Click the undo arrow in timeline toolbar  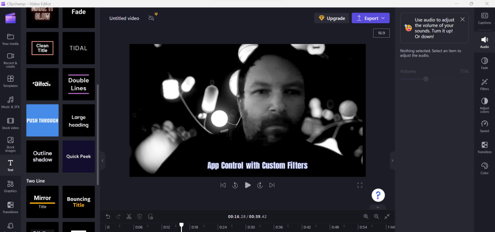[x=108, y=217]
